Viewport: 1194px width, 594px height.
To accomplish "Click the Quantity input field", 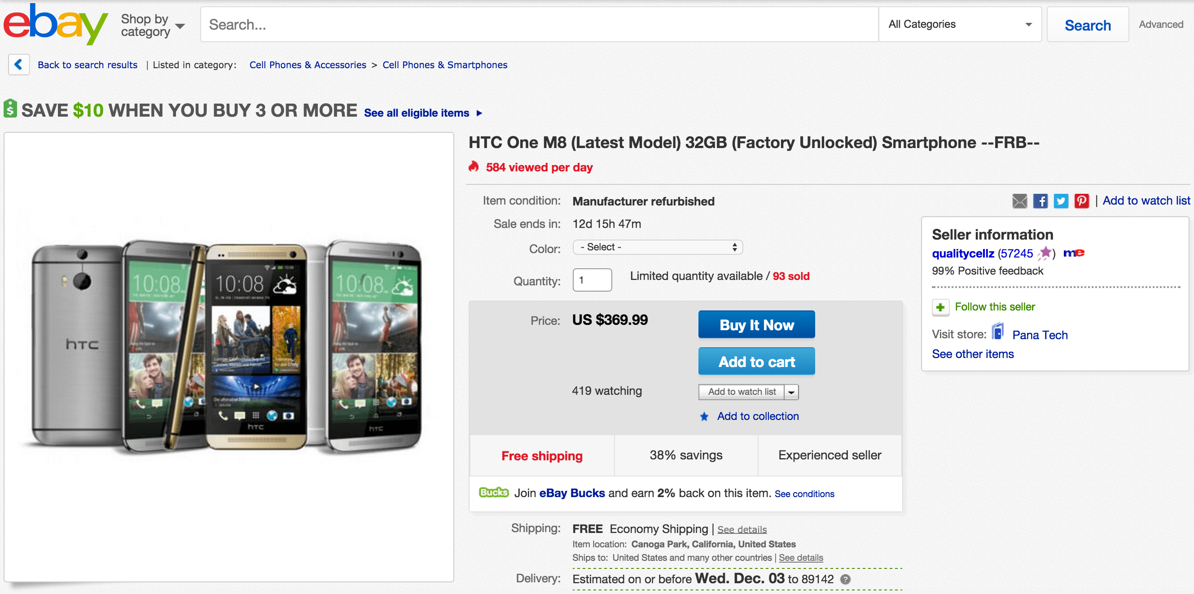I will pos(592,280).
